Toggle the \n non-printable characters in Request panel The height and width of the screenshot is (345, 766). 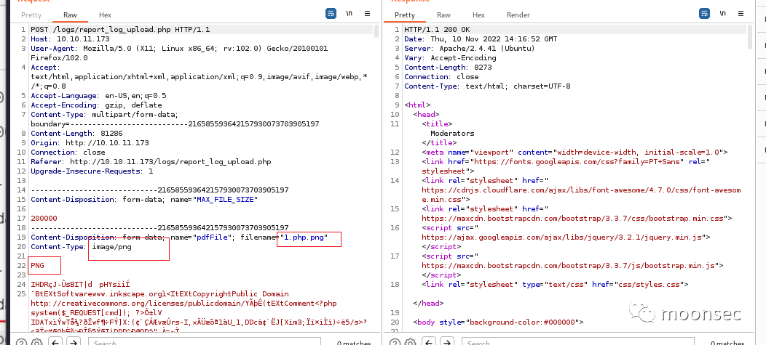[350, 14]
